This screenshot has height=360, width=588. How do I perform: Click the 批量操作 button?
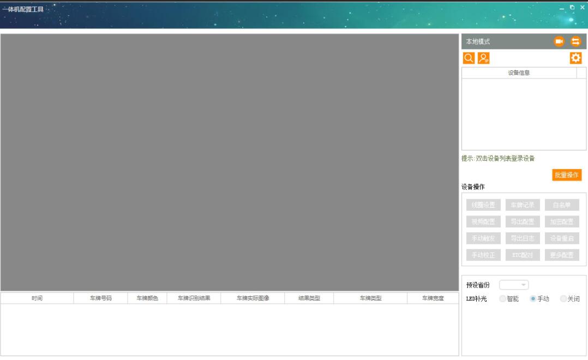pos(567,175)
